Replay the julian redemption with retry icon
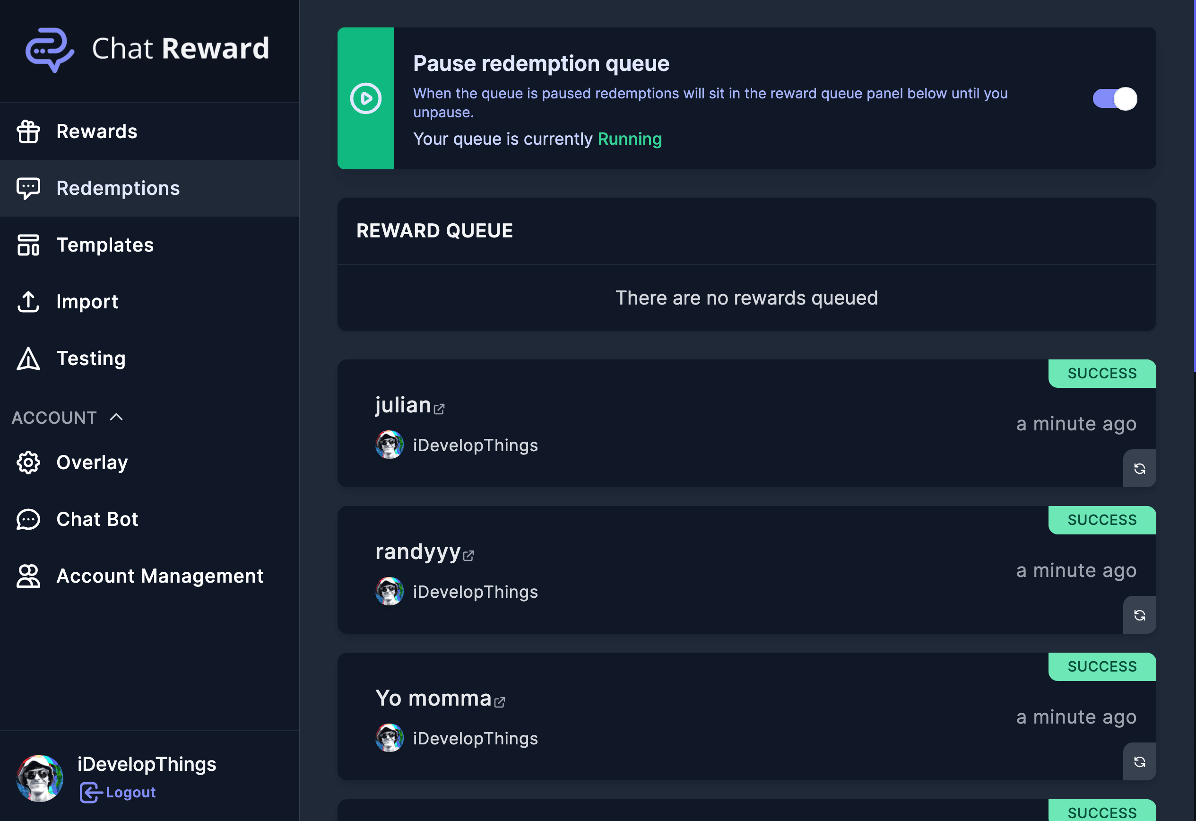Image resolution: width=1196 pixels, height=821 pixels. (1139, 468)
